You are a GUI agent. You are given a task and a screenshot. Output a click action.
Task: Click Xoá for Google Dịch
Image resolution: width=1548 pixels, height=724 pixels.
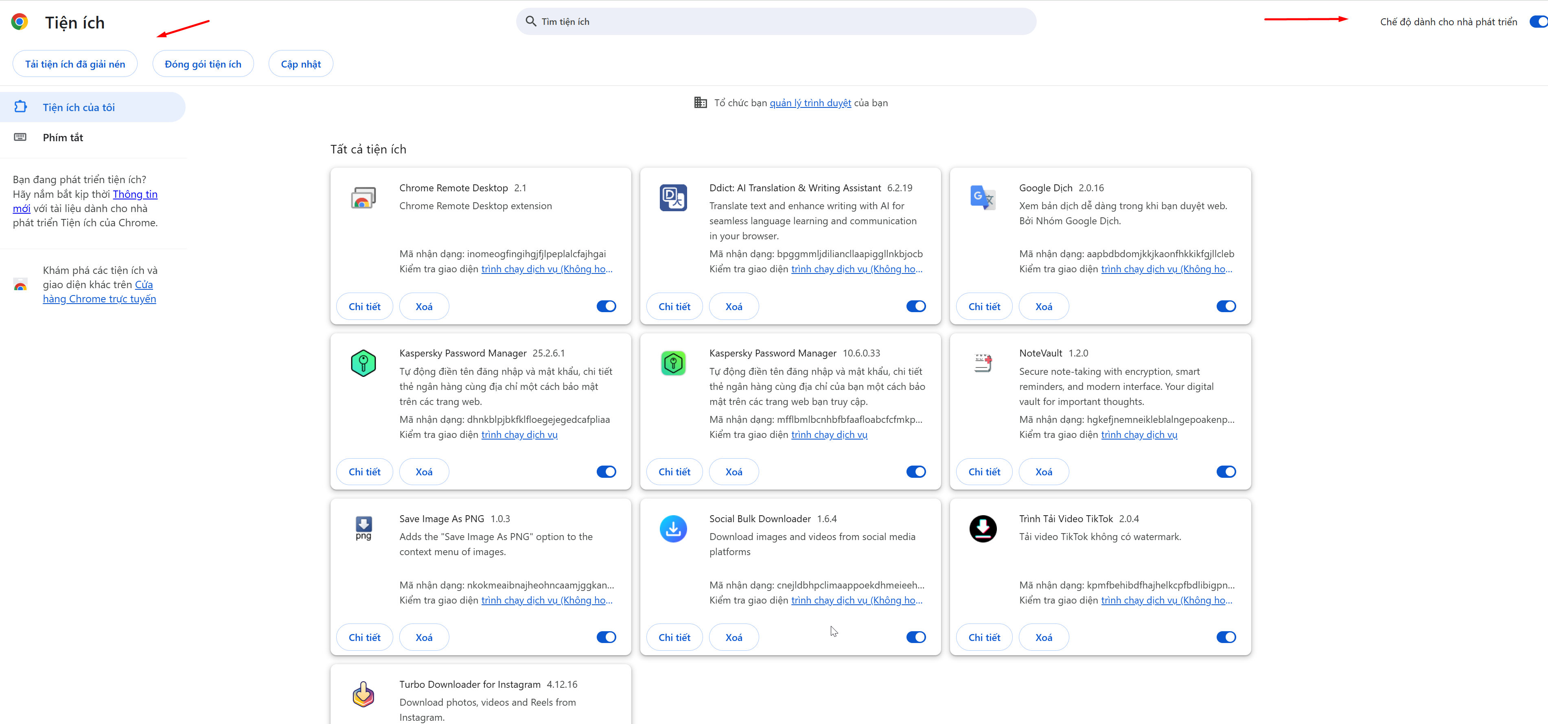tap(1044, 306)
